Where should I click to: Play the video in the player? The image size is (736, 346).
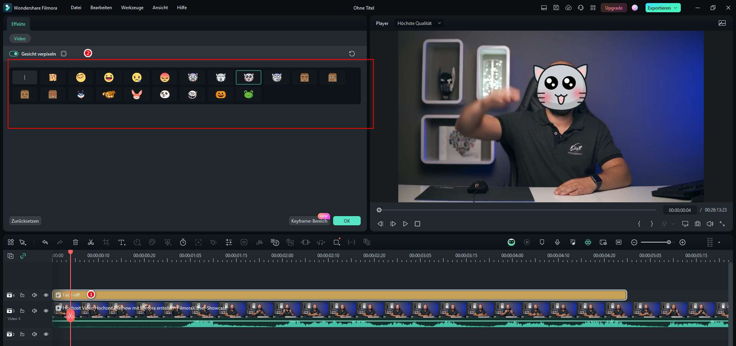tap(405, 224)
